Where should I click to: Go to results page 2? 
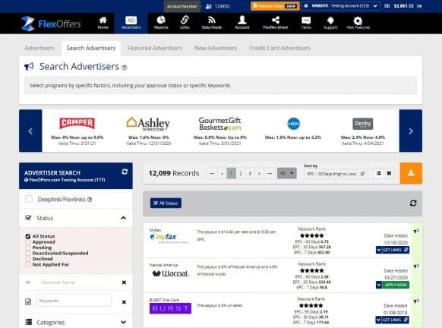point(241,173)
